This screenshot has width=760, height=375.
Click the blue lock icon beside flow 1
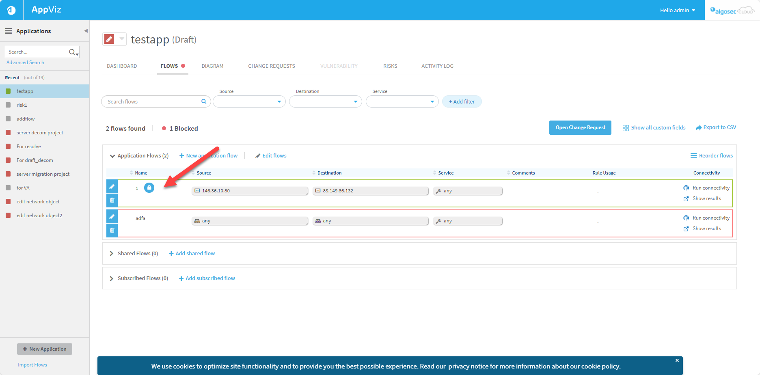coord(149,188)
